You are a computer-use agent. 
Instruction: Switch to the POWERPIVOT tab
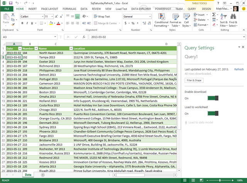[163, 9]
